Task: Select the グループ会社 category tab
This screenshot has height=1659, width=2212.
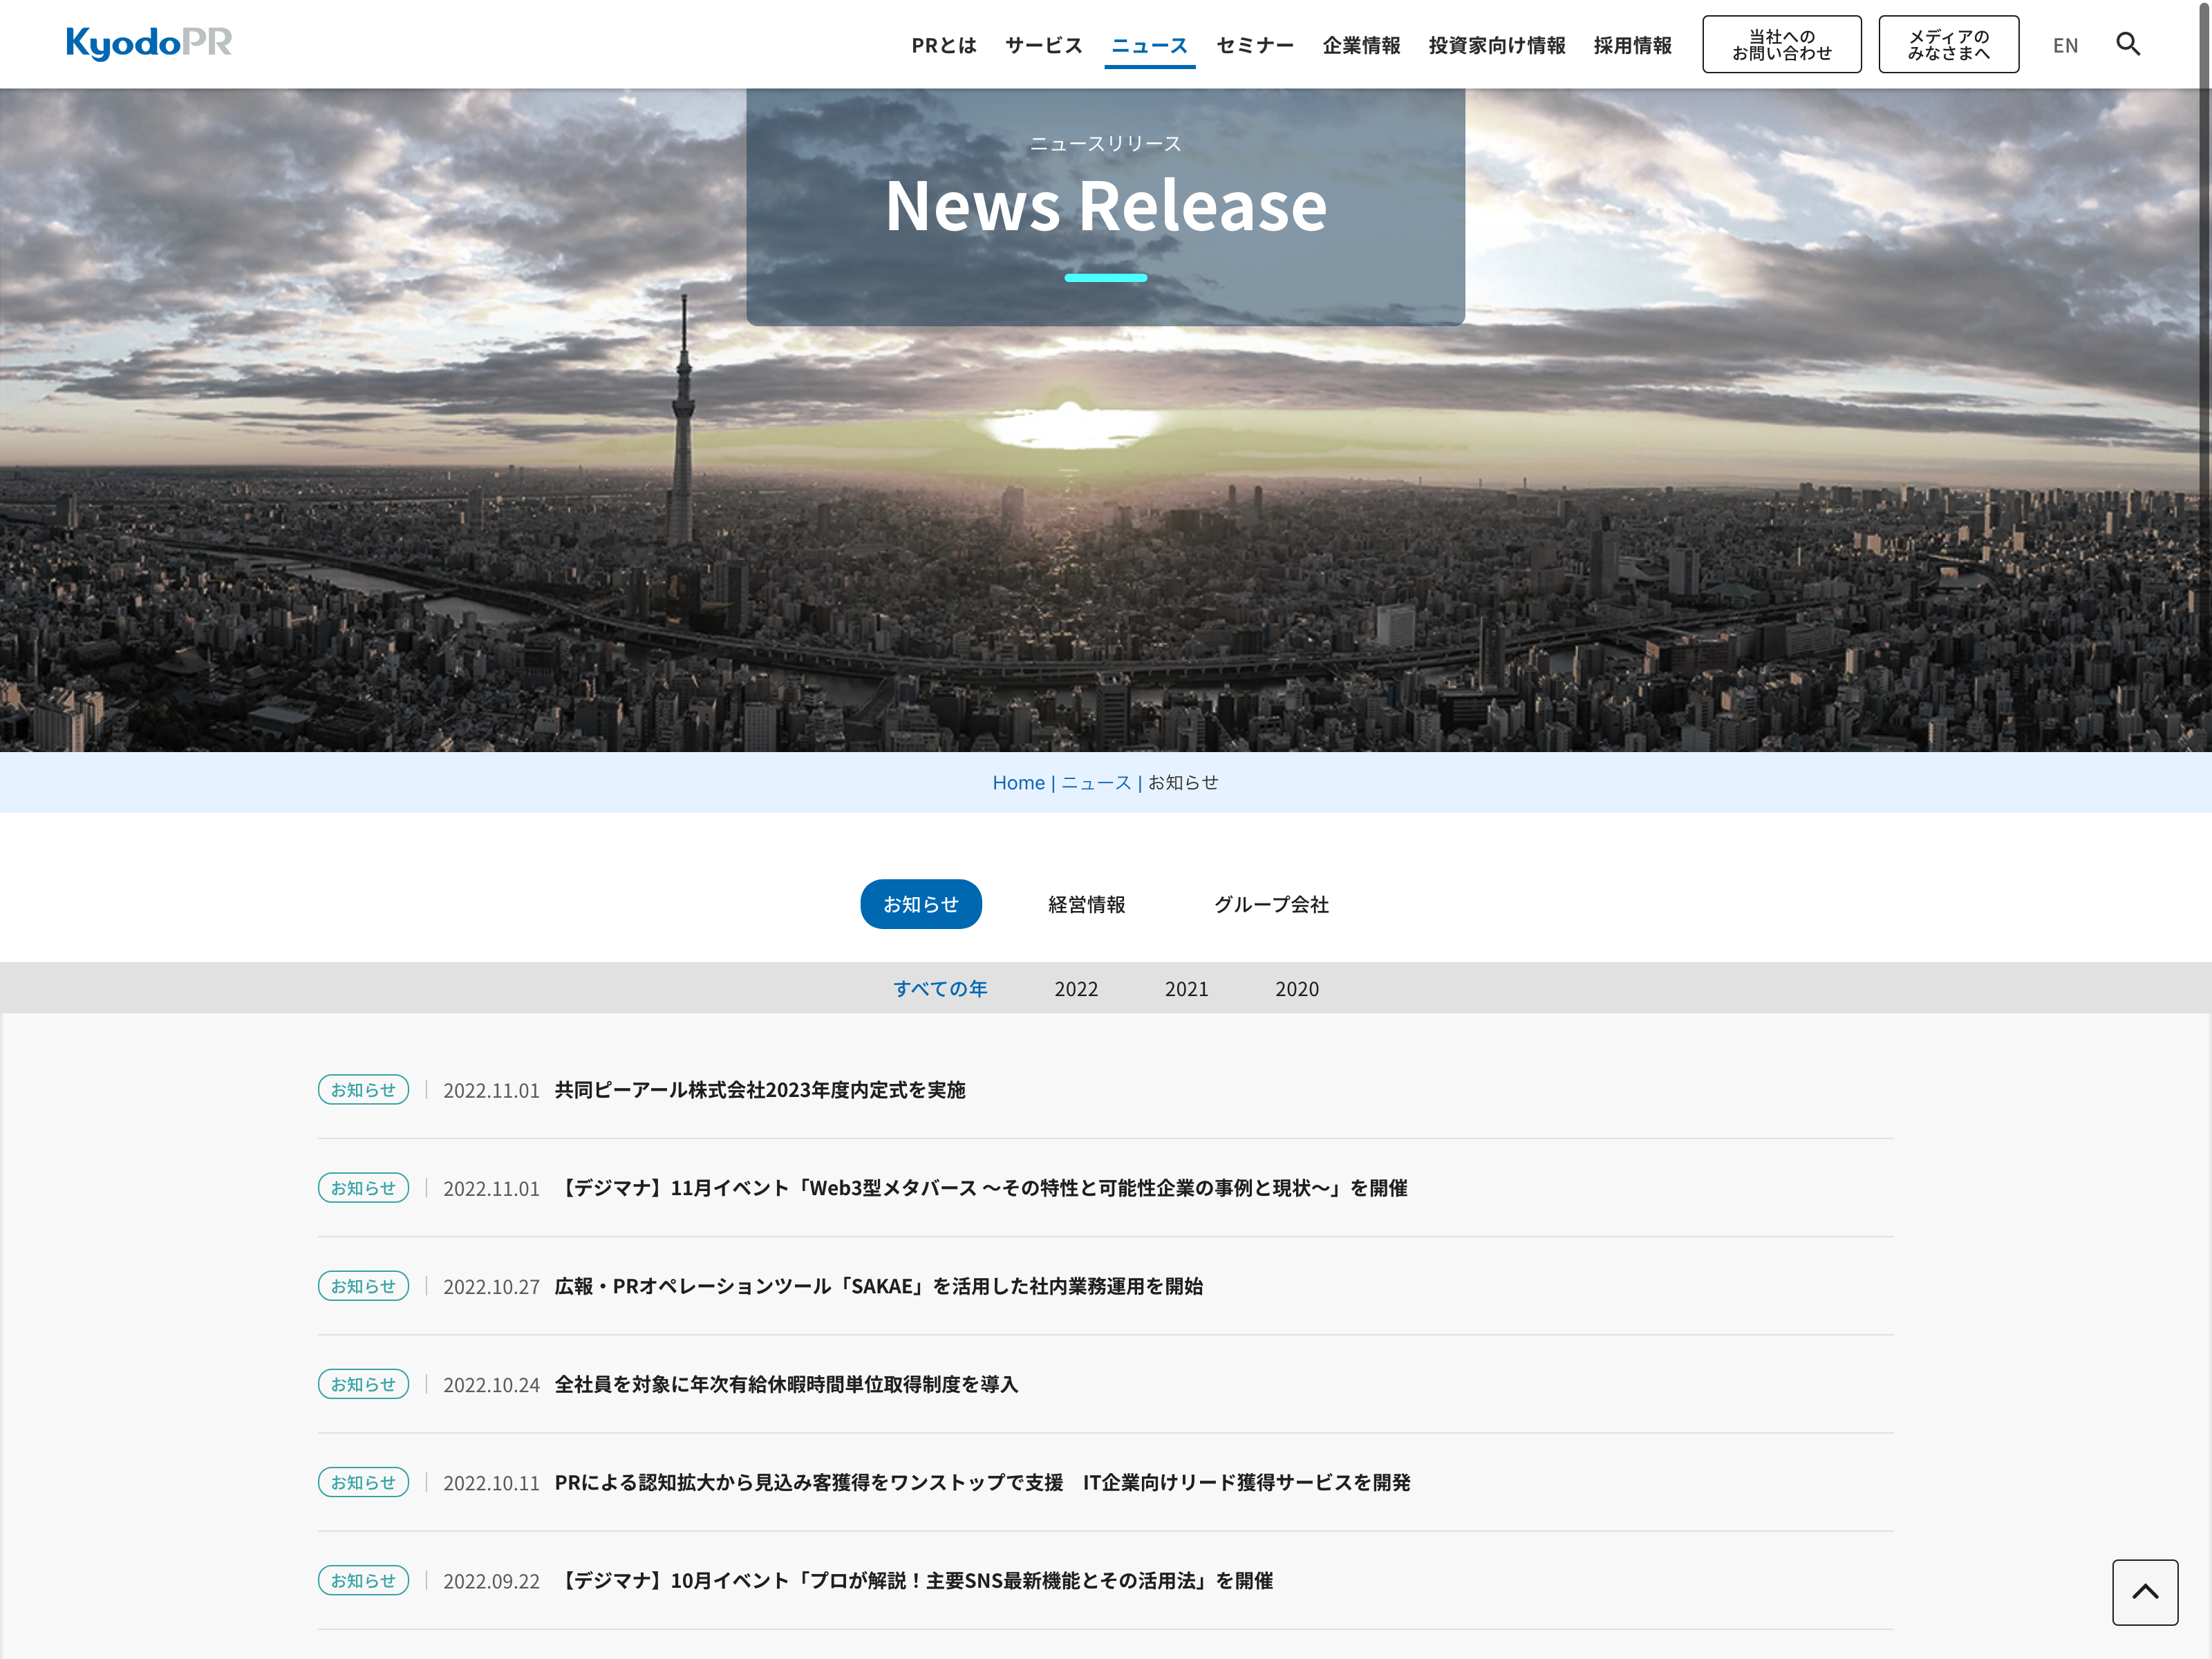Action: pyautogui.click(x=1270, y=904)
